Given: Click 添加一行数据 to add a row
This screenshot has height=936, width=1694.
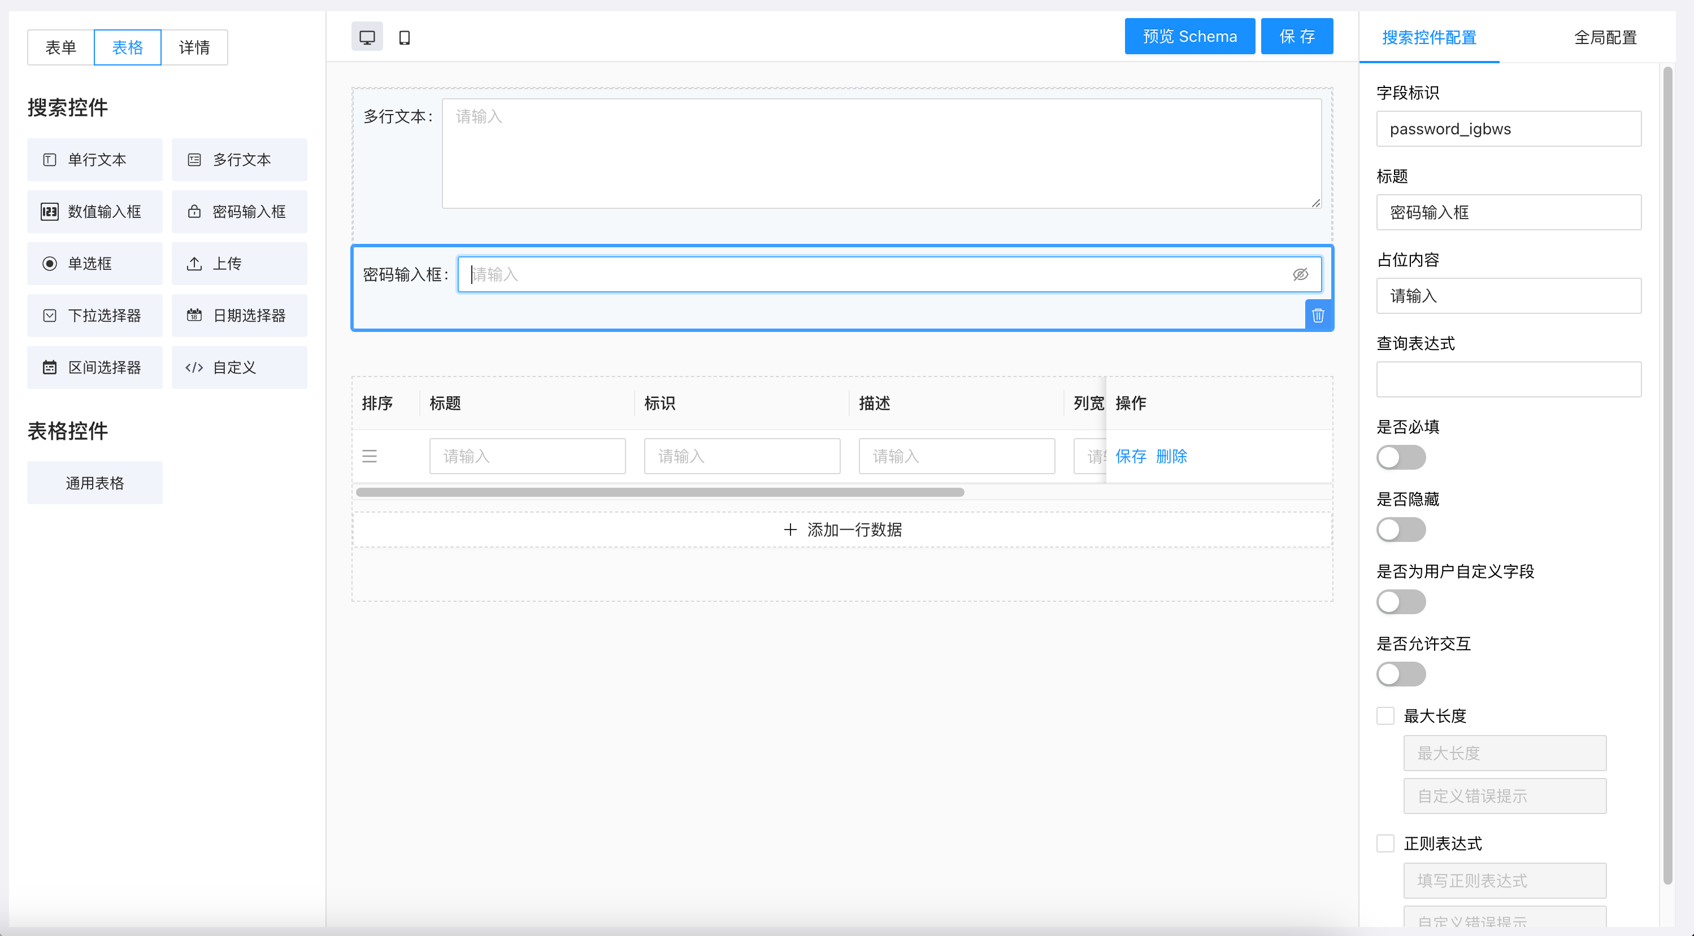Looking at the screenshot, I should pyautogui.click(x=842, y=530).
